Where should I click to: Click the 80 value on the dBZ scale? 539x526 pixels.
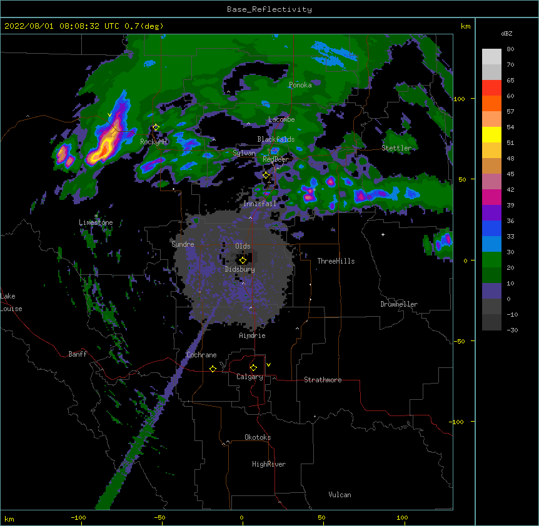click(510, 49)
